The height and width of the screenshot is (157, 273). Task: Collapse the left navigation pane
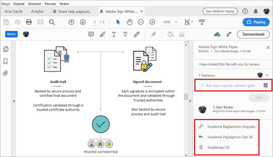(14, 101)
